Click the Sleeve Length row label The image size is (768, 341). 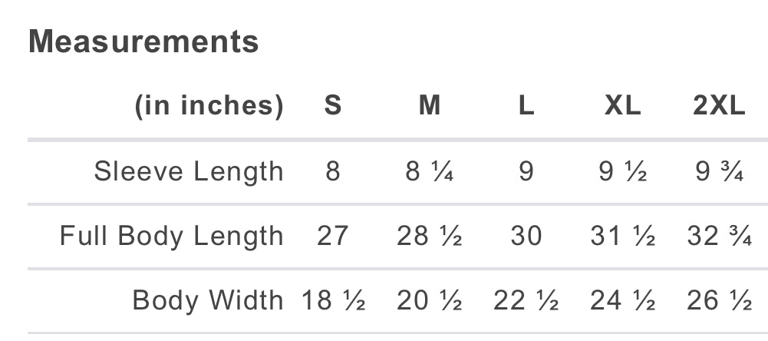coord(189,171)
